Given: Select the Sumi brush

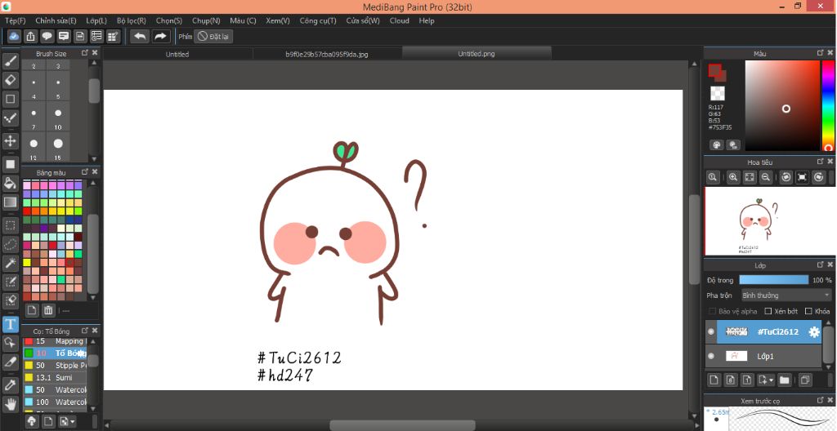Looking at the screenshot, I should (x=55, y=378).
